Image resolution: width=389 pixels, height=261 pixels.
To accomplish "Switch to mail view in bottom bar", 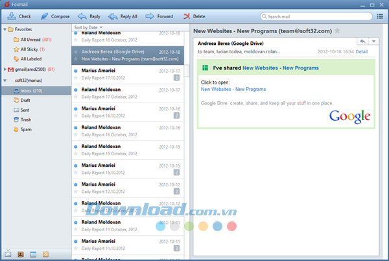I will click(8, 255).
